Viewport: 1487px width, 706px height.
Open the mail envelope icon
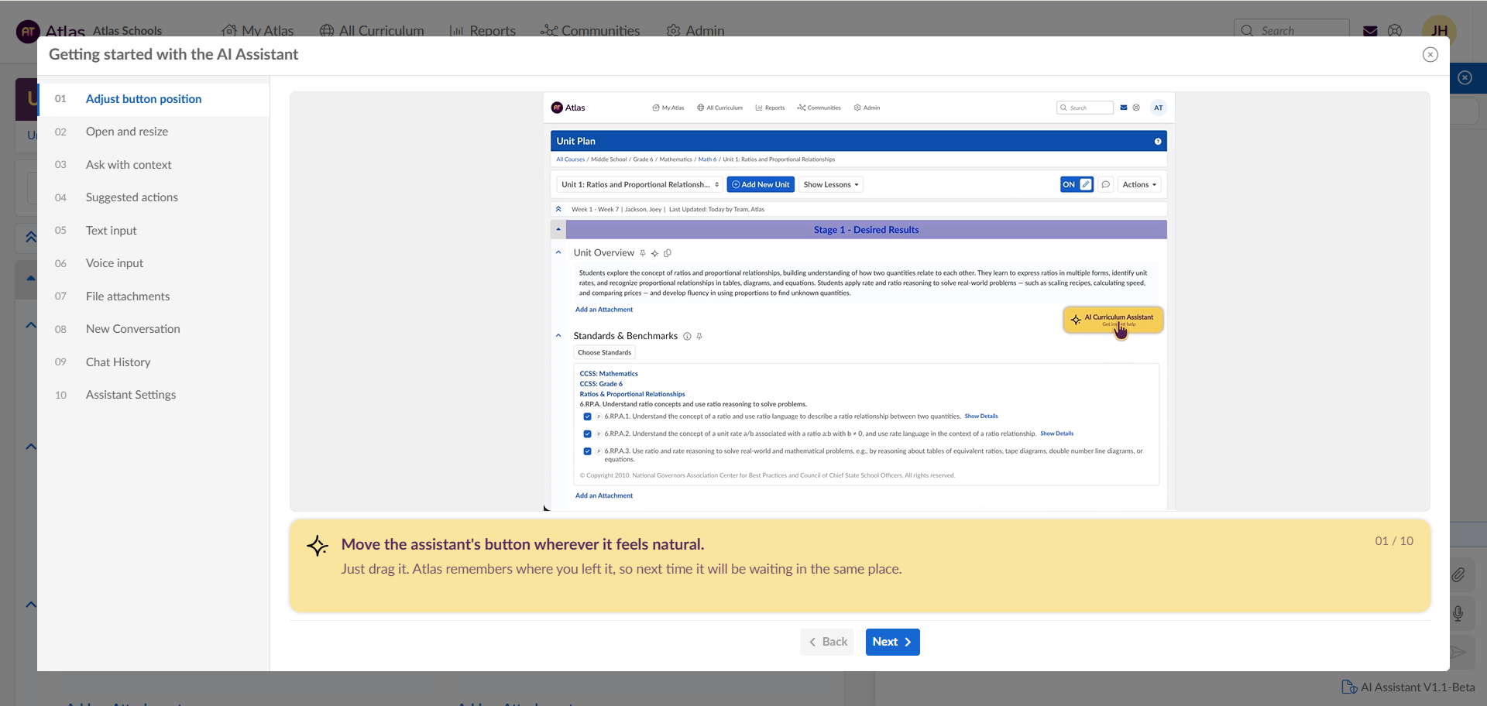[1370, 31]
